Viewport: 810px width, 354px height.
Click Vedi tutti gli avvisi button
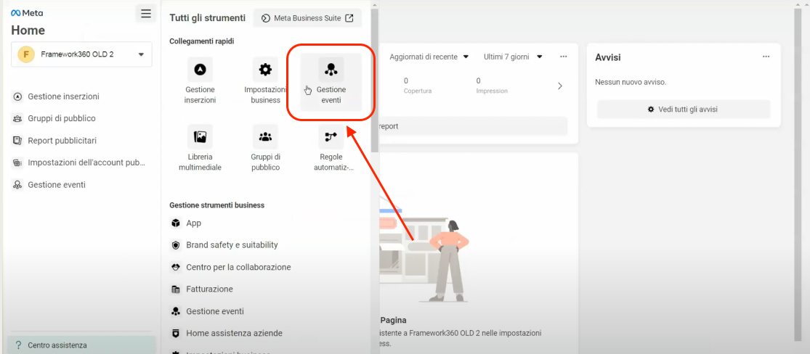684,110
